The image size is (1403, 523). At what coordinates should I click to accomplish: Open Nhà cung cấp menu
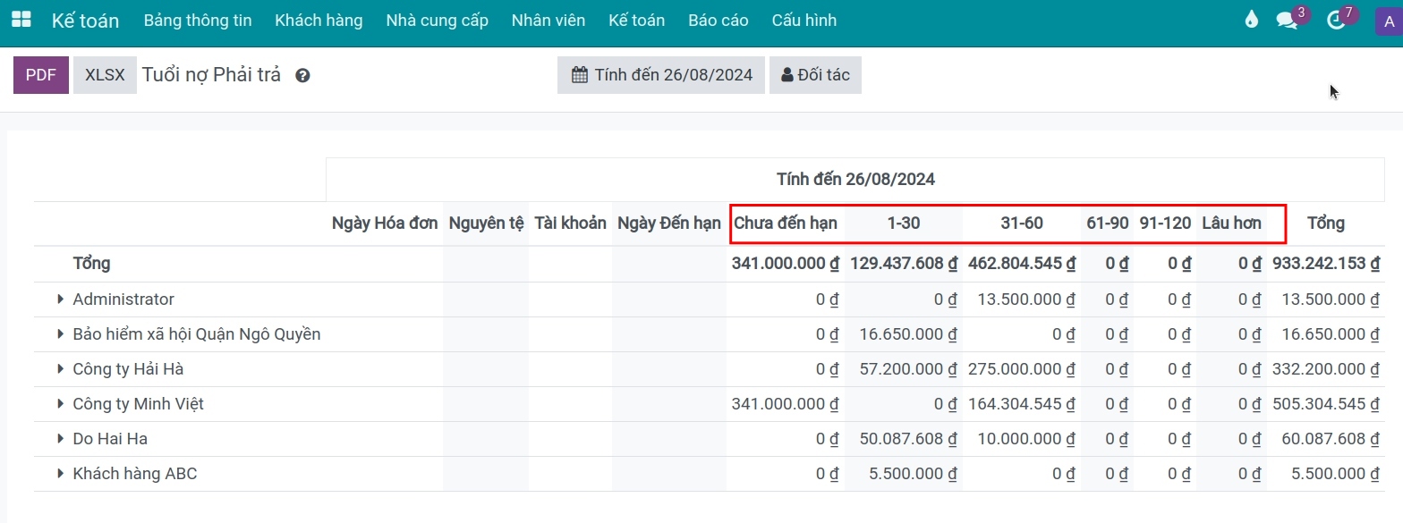point(438,20)
